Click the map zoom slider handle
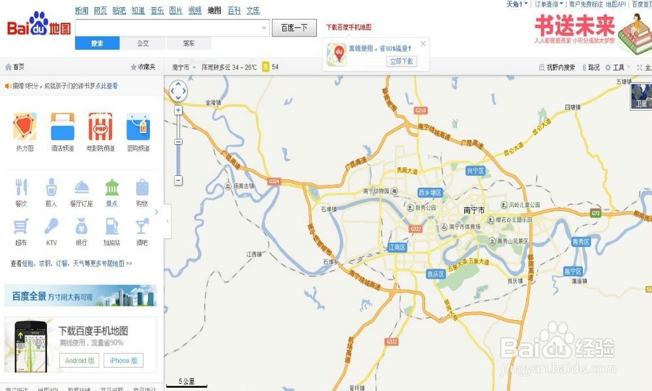 coord(179,142)
